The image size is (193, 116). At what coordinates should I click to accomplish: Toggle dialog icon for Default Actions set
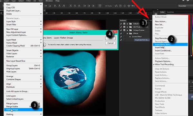click(124, 24)
